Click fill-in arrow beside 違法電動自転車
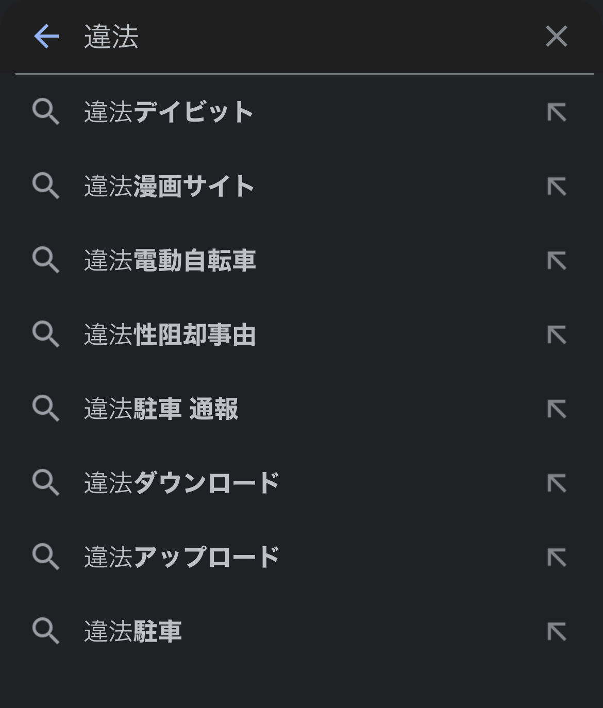This screenshot has width=603, height=708. (x=557, y=261)
